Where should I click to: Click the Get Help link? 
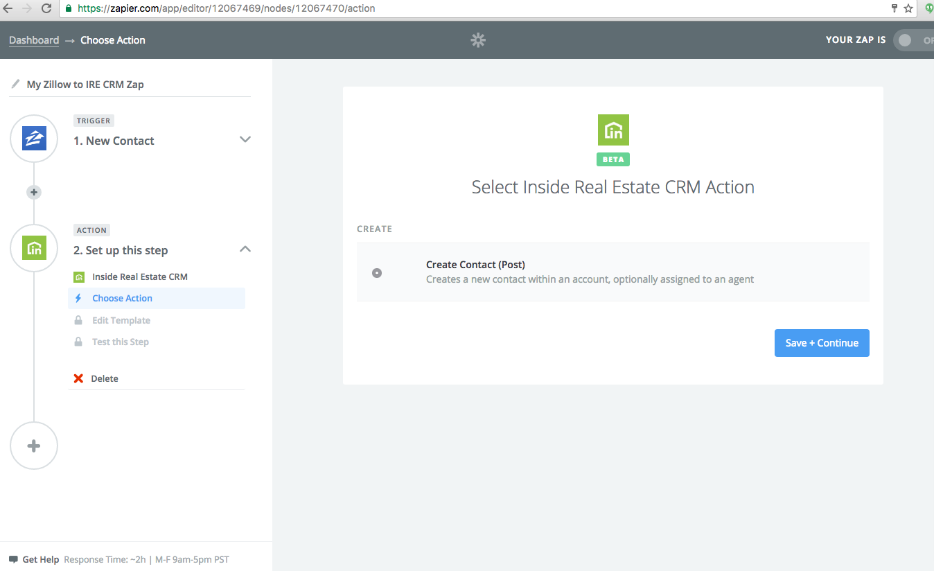click(x=41, y=559)
